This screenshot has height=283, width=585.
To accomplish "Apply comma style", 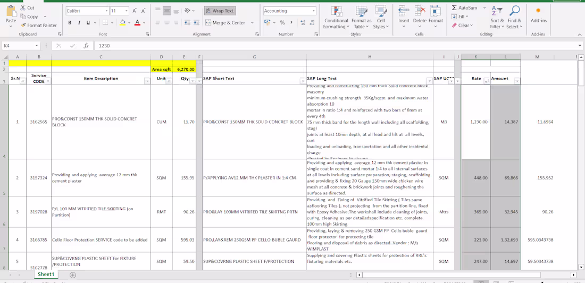I will click(291, 23).
